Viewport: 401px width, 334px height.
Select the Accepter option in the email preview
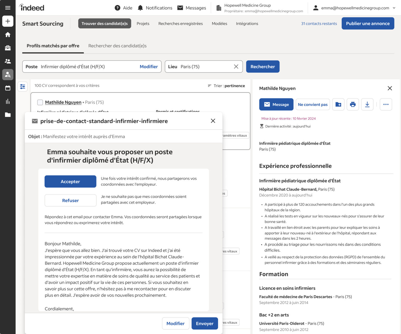(x=70, y=181)
